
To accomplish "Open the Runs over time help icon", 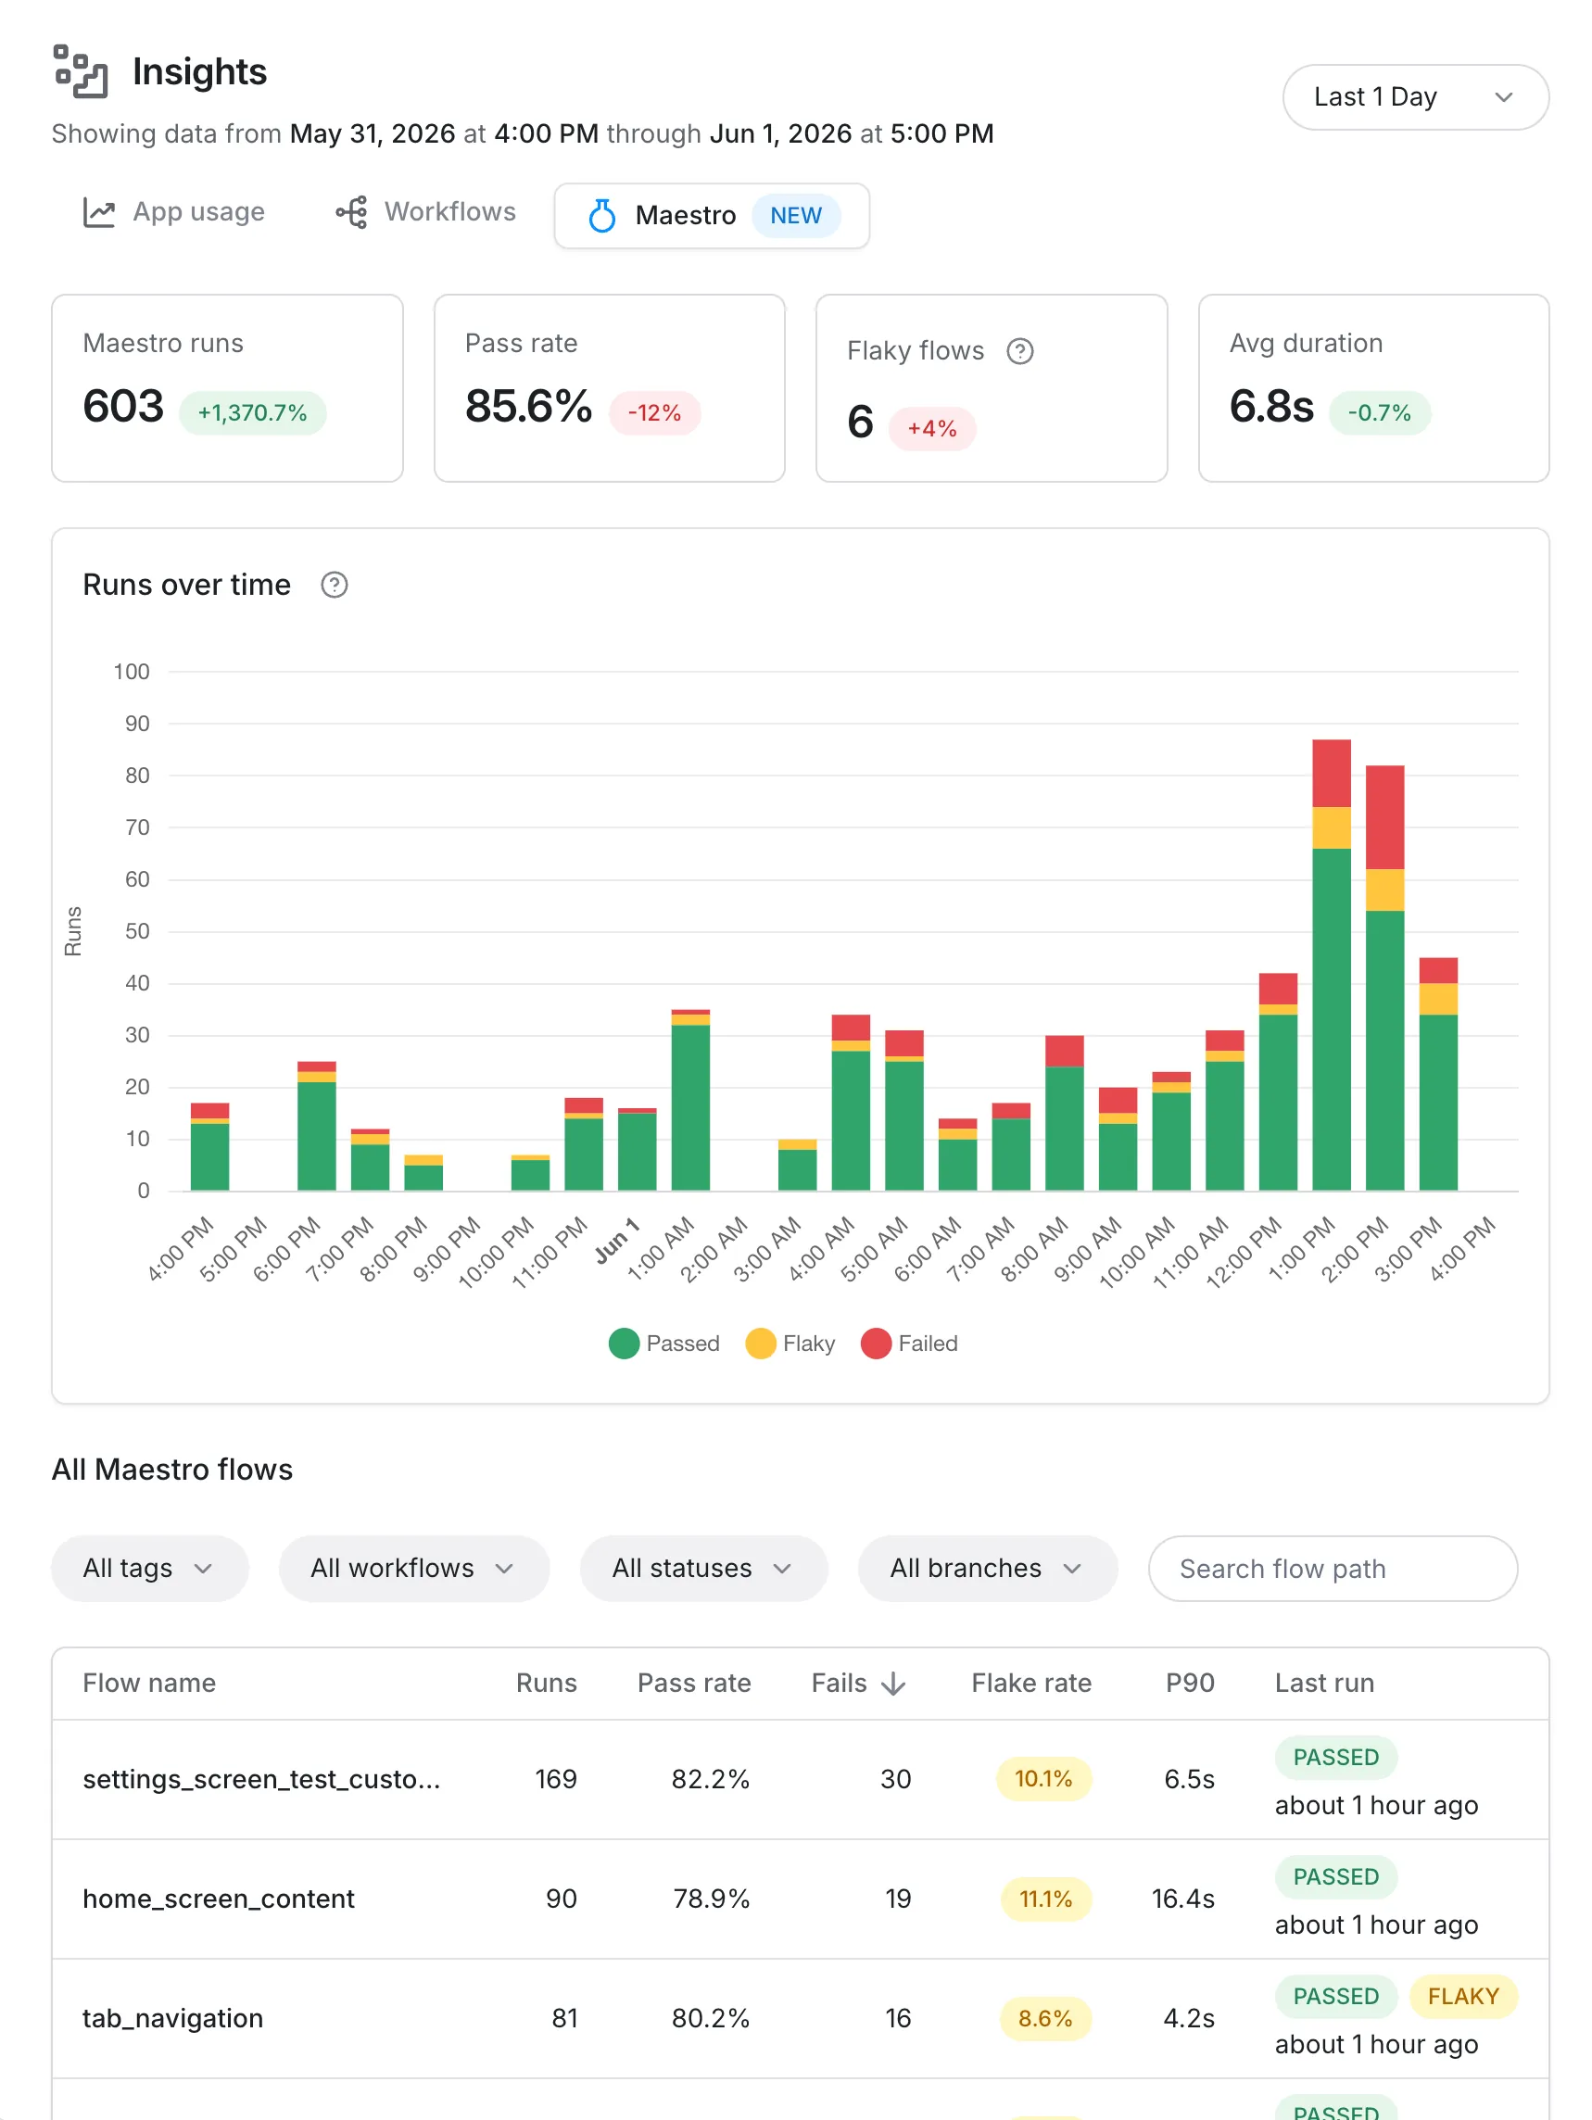I will coord(334,585).
